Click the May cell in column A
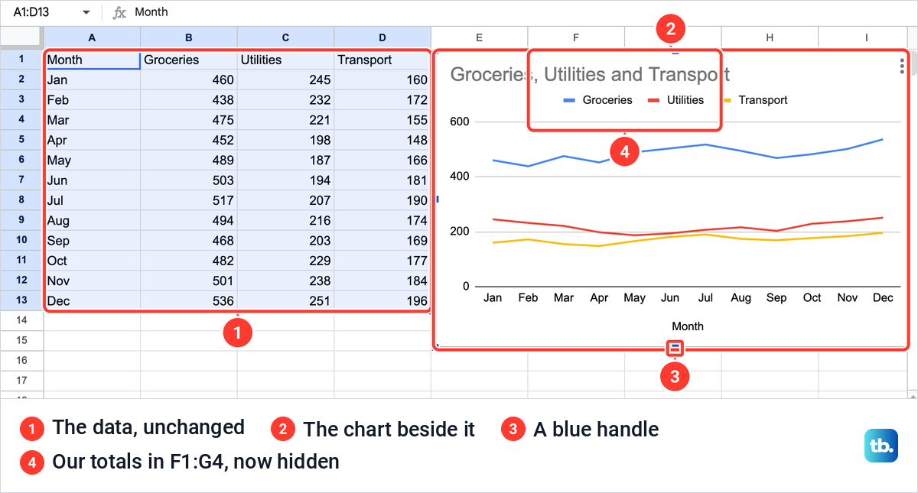Viewport: 918px width, 493px height. 92,160
